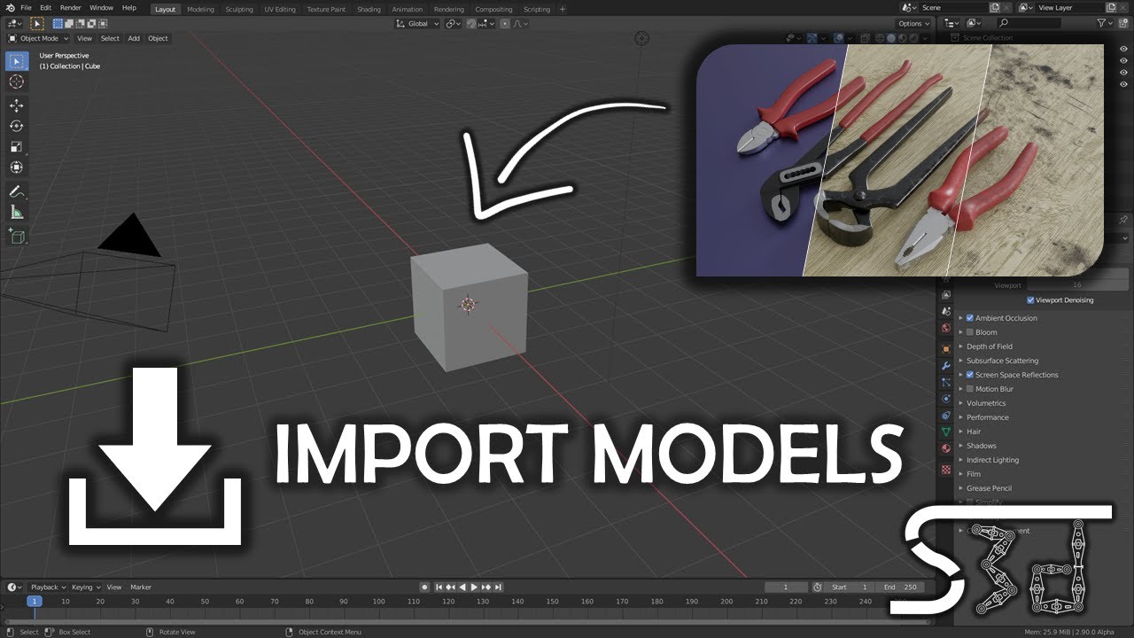The image size is (1134, 638).
Task: Disable the Ambient Occlusion checkbox
Action: coord(970,318)
